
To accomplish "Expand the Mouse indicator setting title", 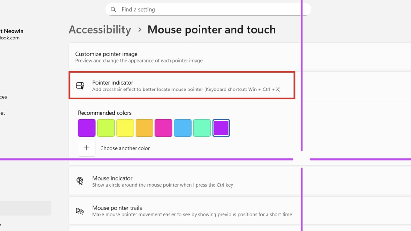I will [112, 178].
